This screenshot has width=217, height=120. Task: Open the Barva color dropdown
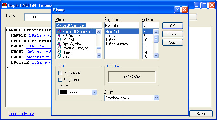coord(94,92)
